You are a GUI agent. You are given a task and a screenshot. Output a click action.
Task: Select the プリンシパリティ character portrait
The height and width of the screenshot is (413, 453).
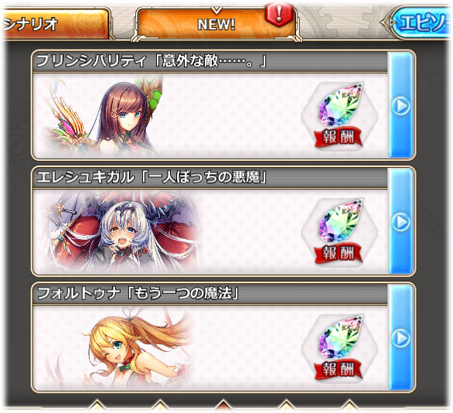103,115
